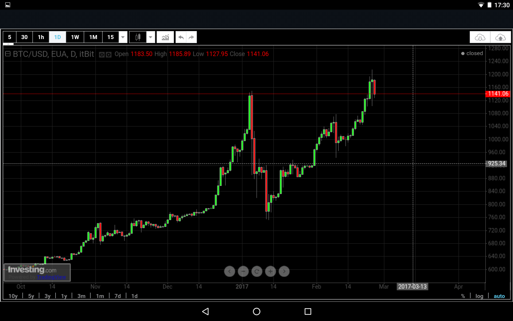Open the TradingView link
The height and width of the screenshot is (321, 513).
(51, 277)
